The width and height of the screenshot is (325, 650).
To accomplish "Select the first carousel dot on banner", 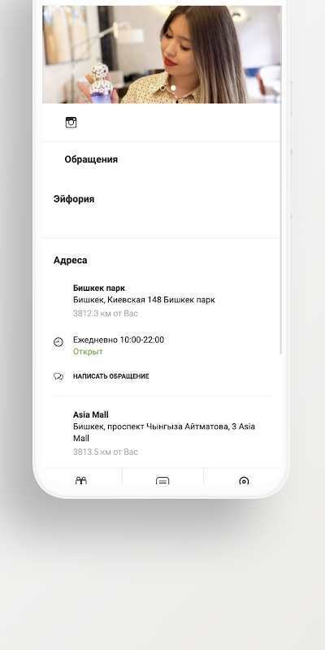I will (153, 88).
